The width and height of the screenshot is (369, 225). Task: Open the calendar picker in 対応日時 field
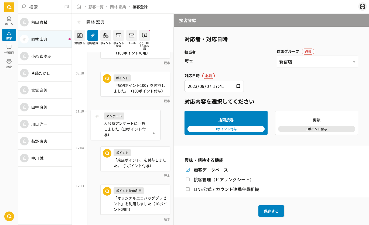(x=238, y=86)
